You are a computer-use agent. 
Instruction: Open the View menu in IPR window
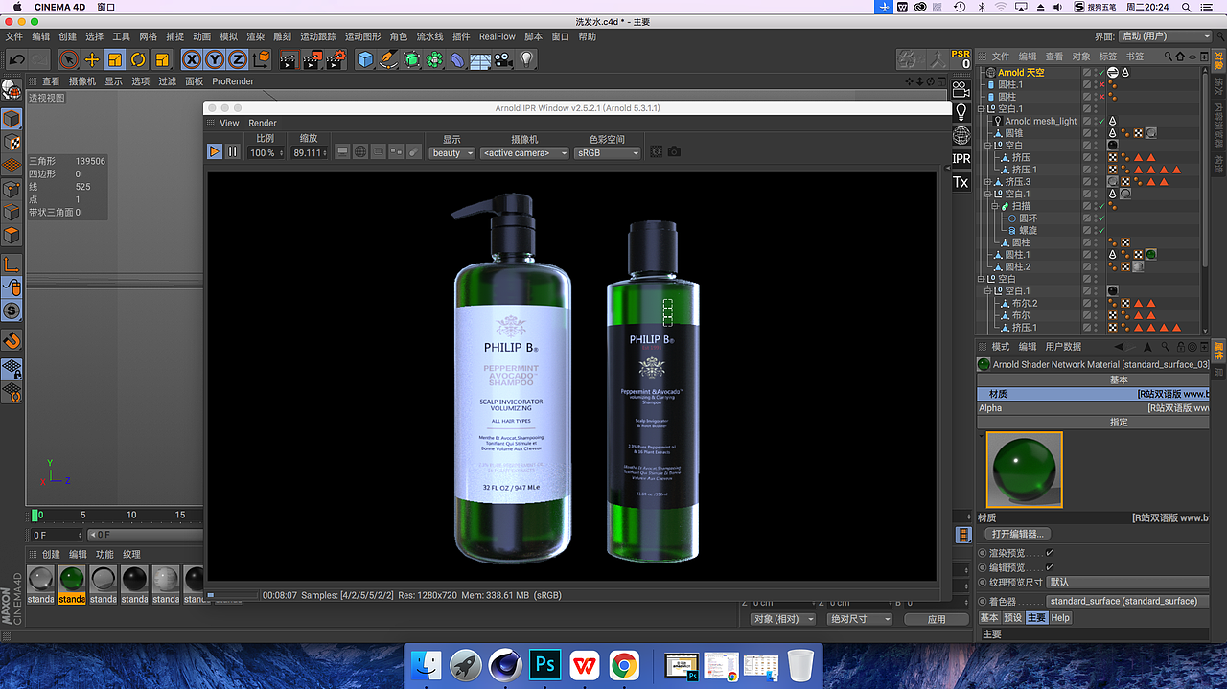230,123
